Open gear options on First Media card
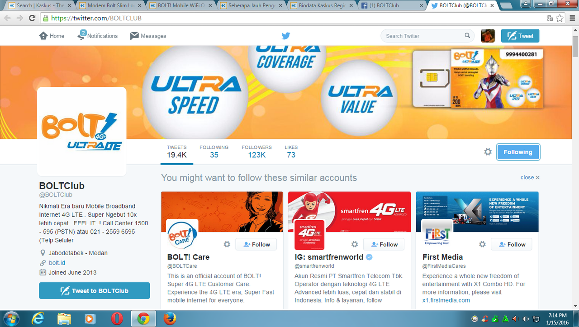Screen dimensions: 579x327 tap(483, 244)
